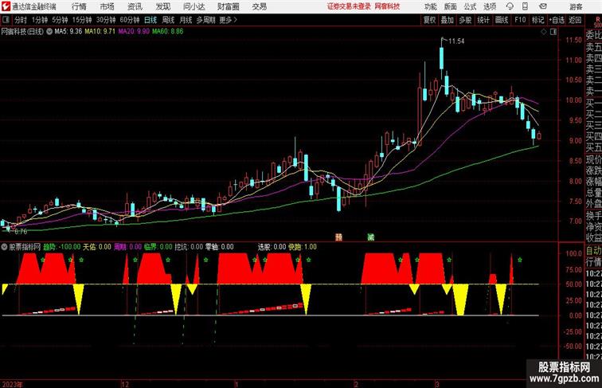Open F10 company info
Viewport: 602px width, 388px height.
point(520,20)
